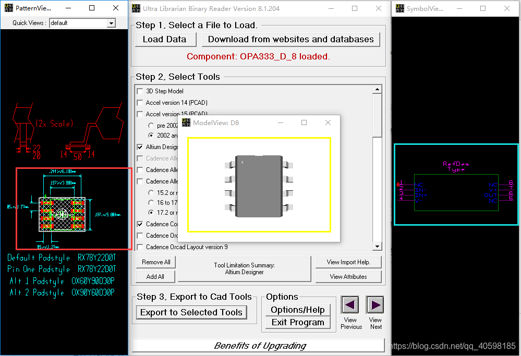Open Options/Help
This screenshot has height=356, width=521.
point(298,310)
